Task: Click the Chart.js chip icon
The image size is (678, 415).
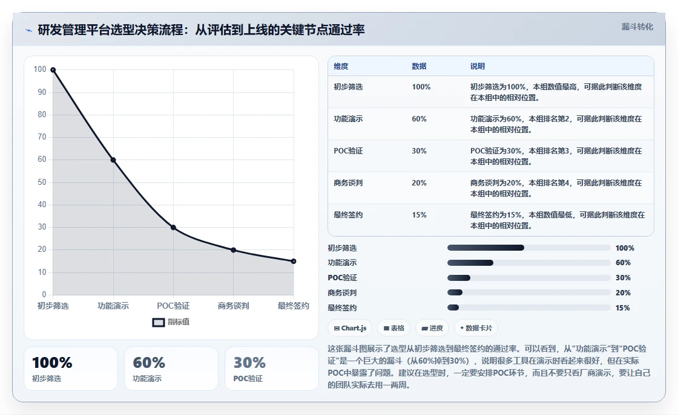Action: click(337, 328)
